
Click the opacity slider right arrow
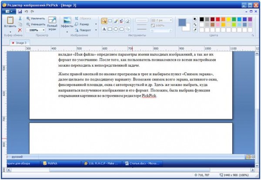click(171, 30)
